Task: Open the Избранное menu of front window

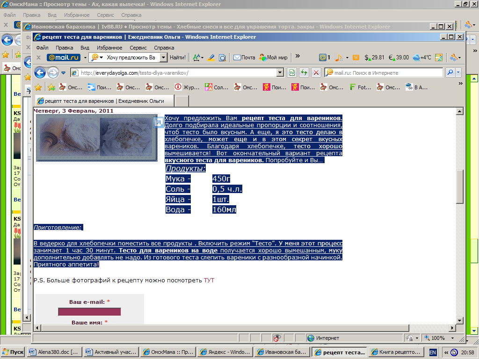Action: pyautogui.click(x=109, y=48)
